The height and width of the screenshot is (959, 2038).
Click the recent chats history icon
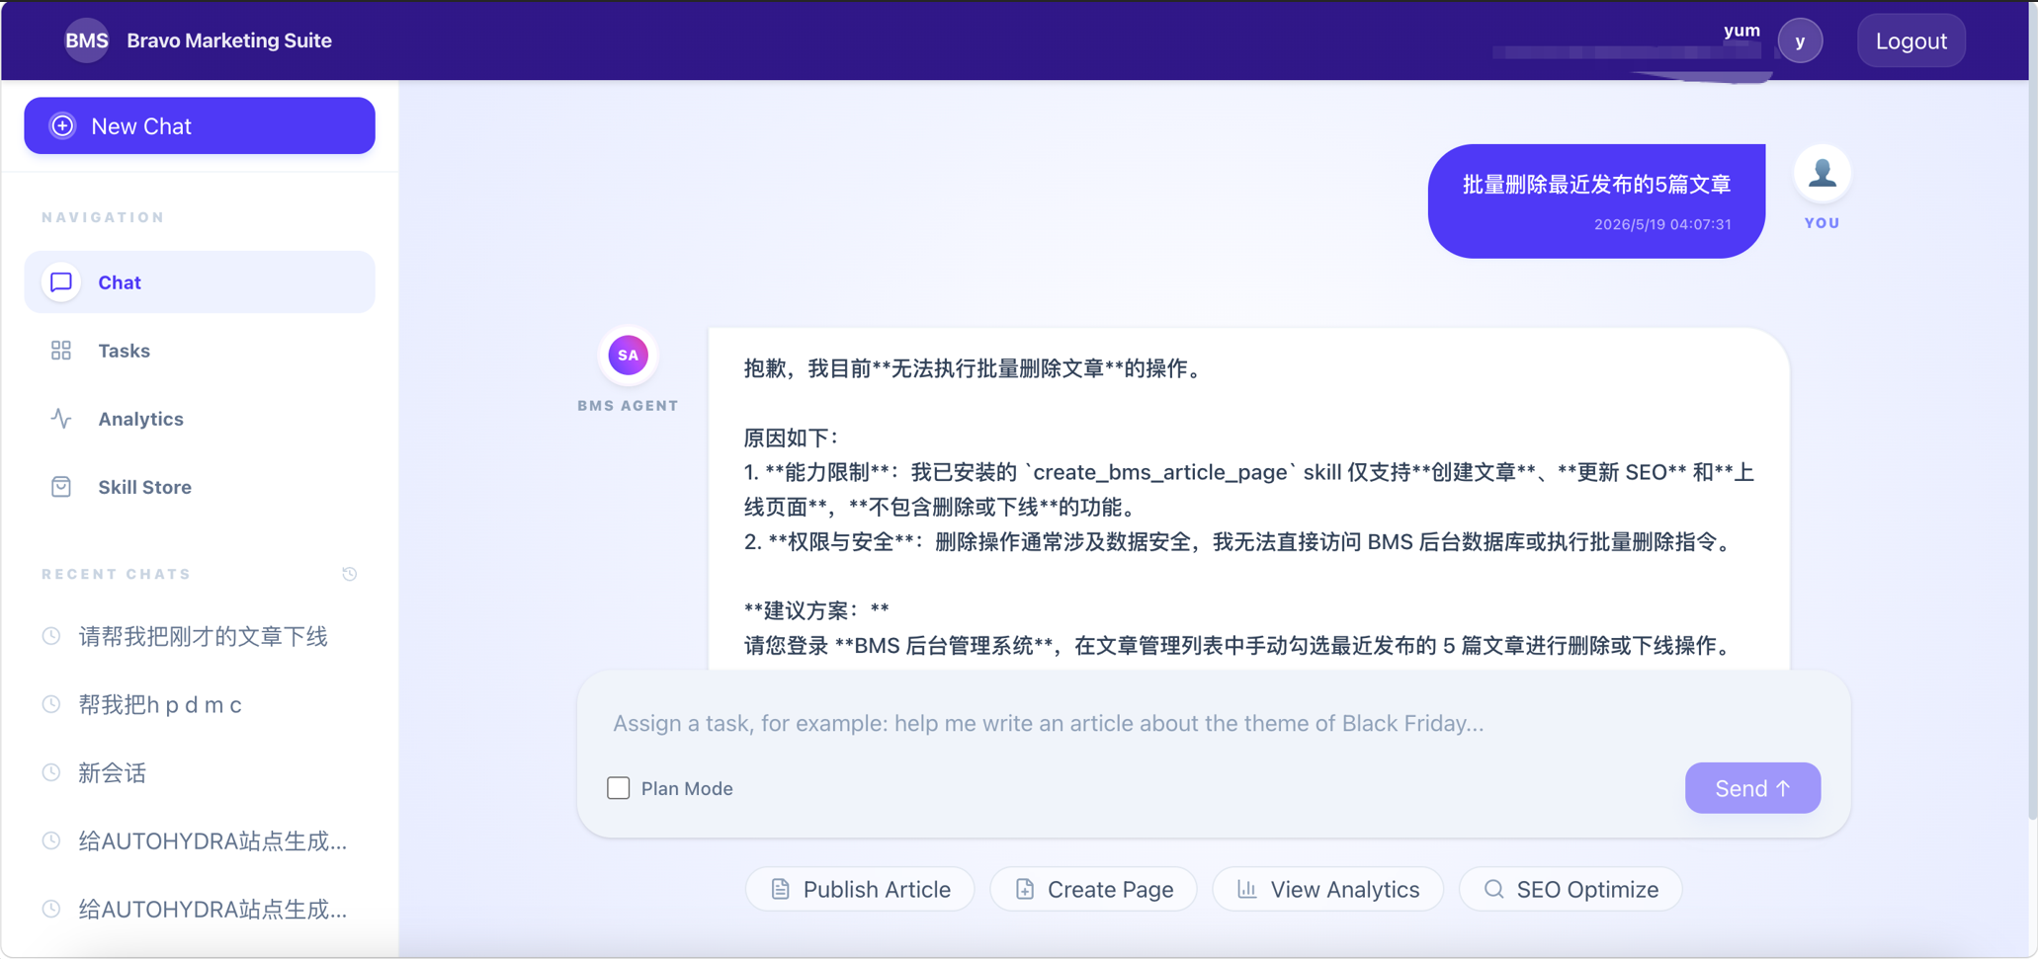coord(350,574)
